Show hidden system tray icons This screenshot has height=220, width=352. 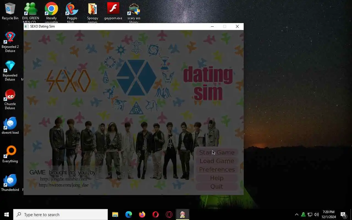tap(296, 215)
